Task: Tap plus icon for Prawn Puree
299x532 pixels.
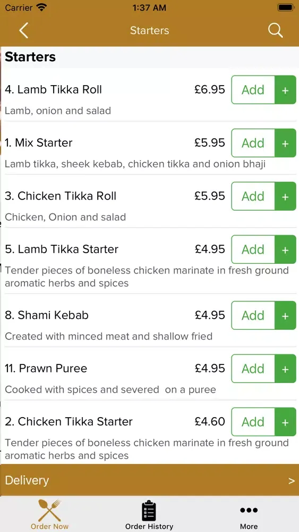Action: coord(285,369)
